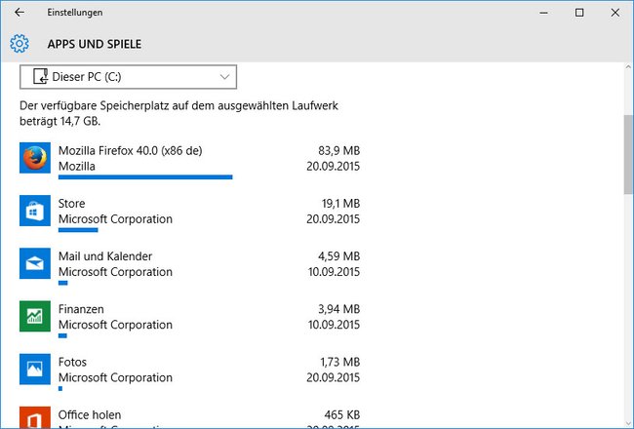
Task: Click Mozilla publisher under Firefox
Action: 77,167
